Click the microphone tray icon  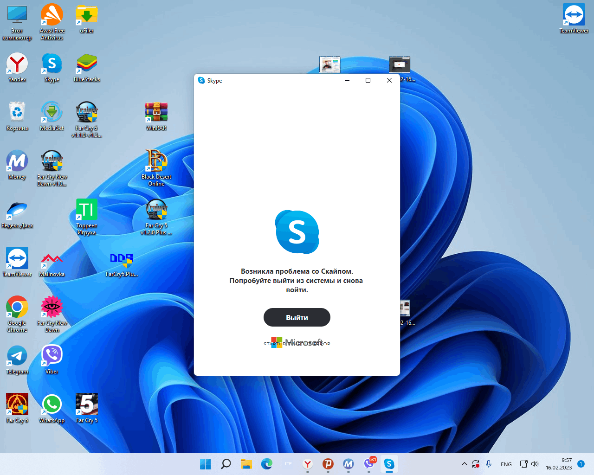[489, 464]
